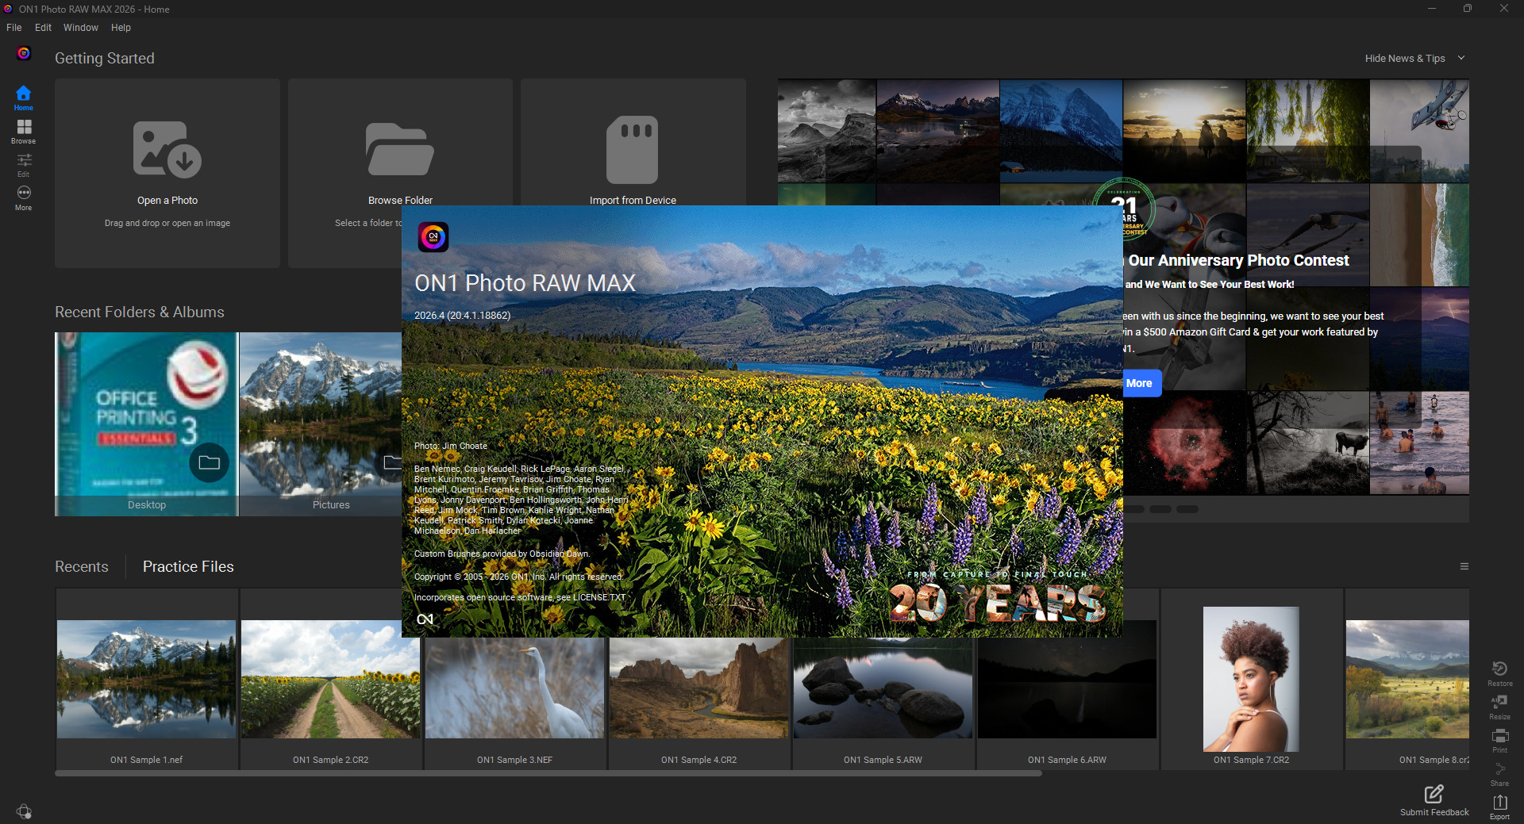Image resolution: width=1524 pixels, height=824 pixels.
Task: Open the LICENSE.TXT reference in splash
Action: [599, 597]
